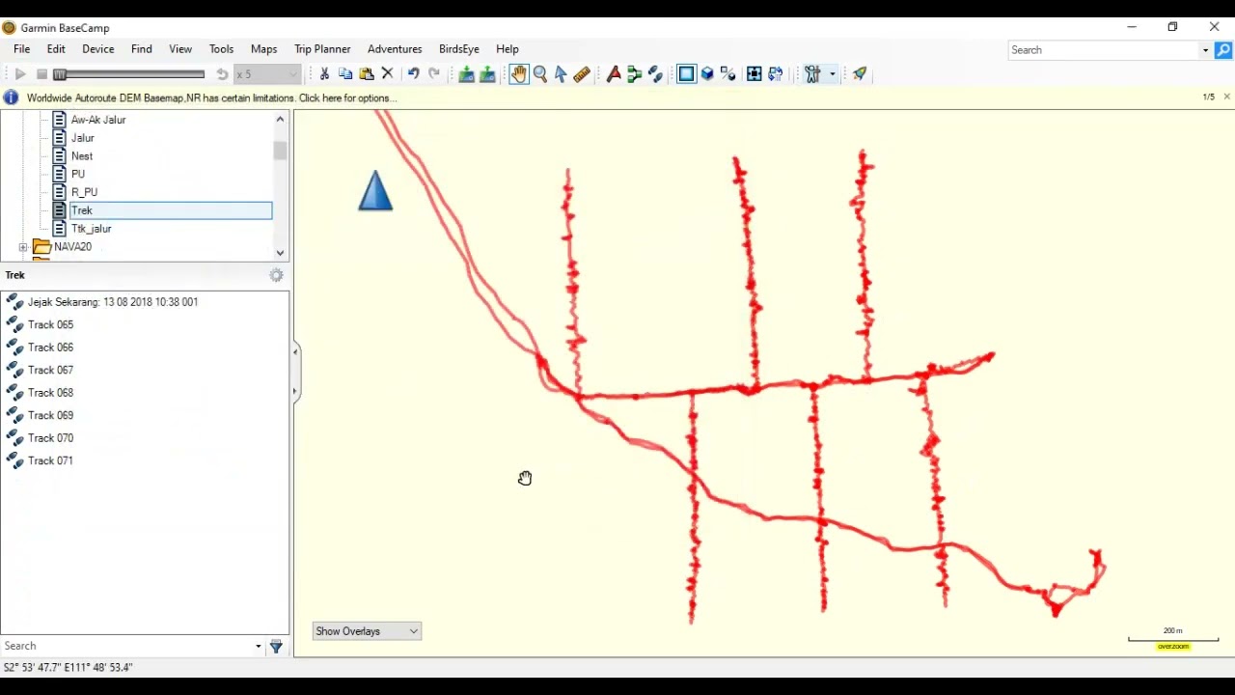
Task: Open the x 5 playback speed dropdown
Action: coord(267,74)
